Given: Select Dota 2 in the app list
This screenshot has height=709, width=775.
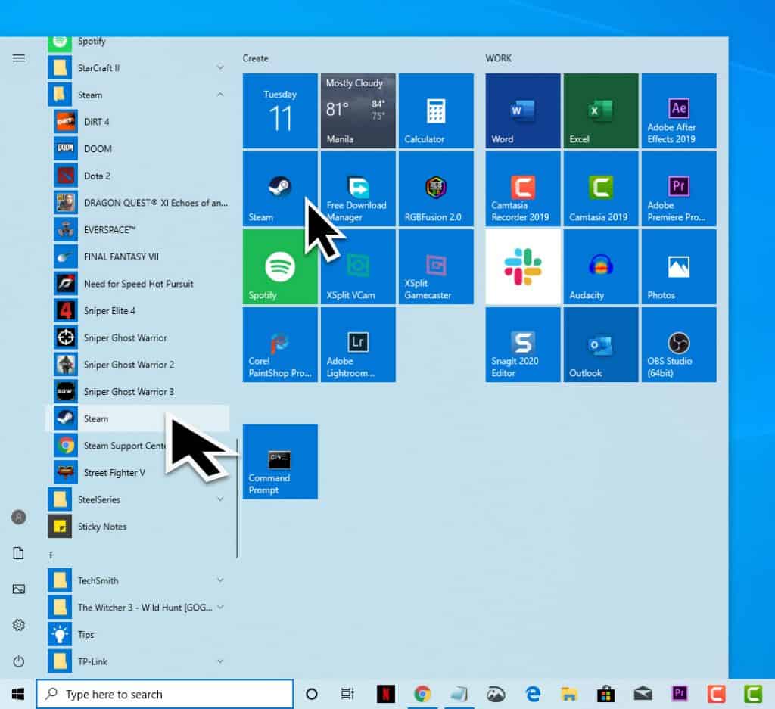Looking at the screenshot, I should coord(97,176).
